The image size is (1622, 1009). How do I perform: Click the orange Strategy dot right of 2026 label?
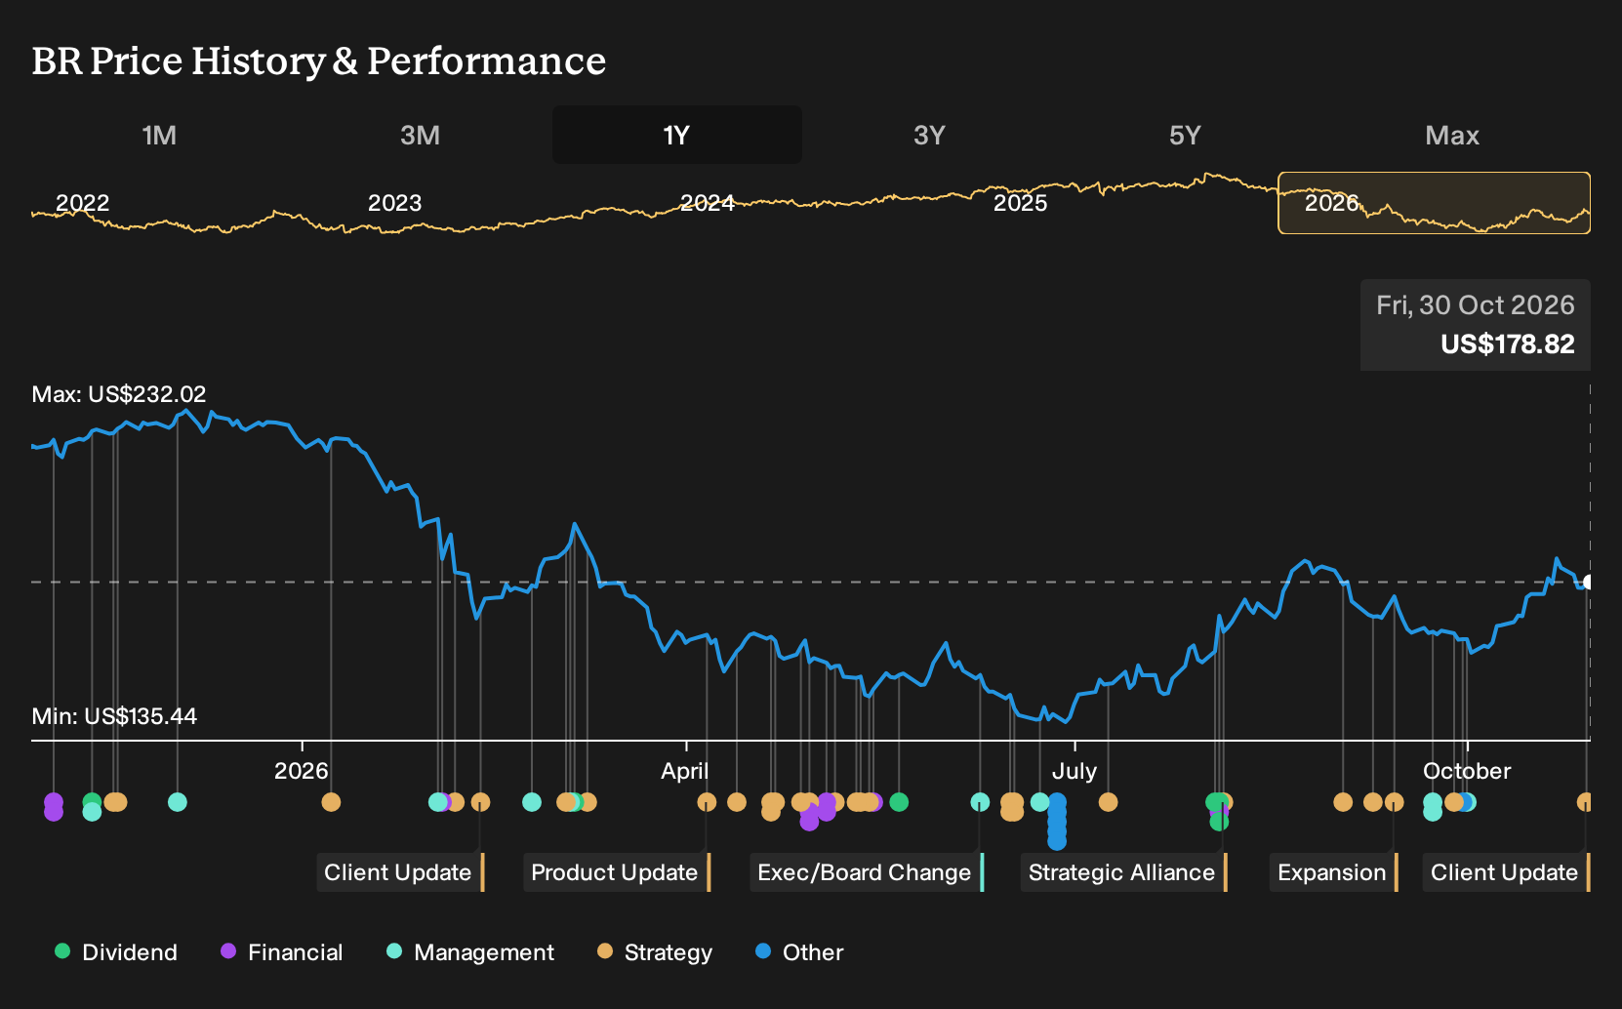pos(331,802)
